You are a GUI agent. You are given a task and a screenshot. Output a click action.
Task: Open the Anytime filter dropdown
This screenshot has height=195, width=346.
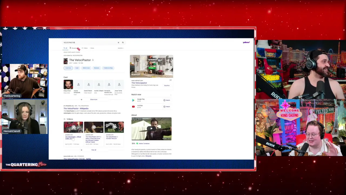tap(121, 48)
